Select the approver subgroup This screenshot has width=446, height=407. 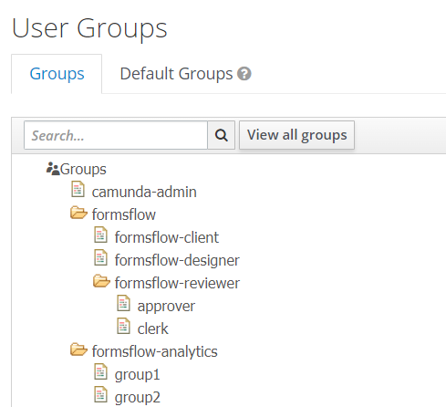pos(166,306)
